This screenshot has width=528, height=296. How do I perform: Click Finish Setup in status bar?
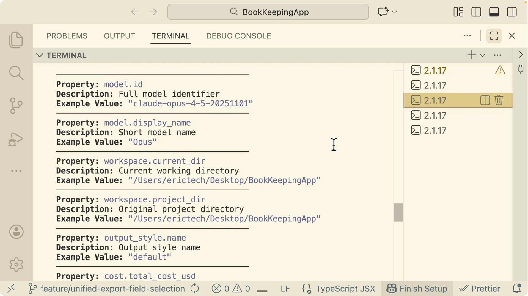417,289
